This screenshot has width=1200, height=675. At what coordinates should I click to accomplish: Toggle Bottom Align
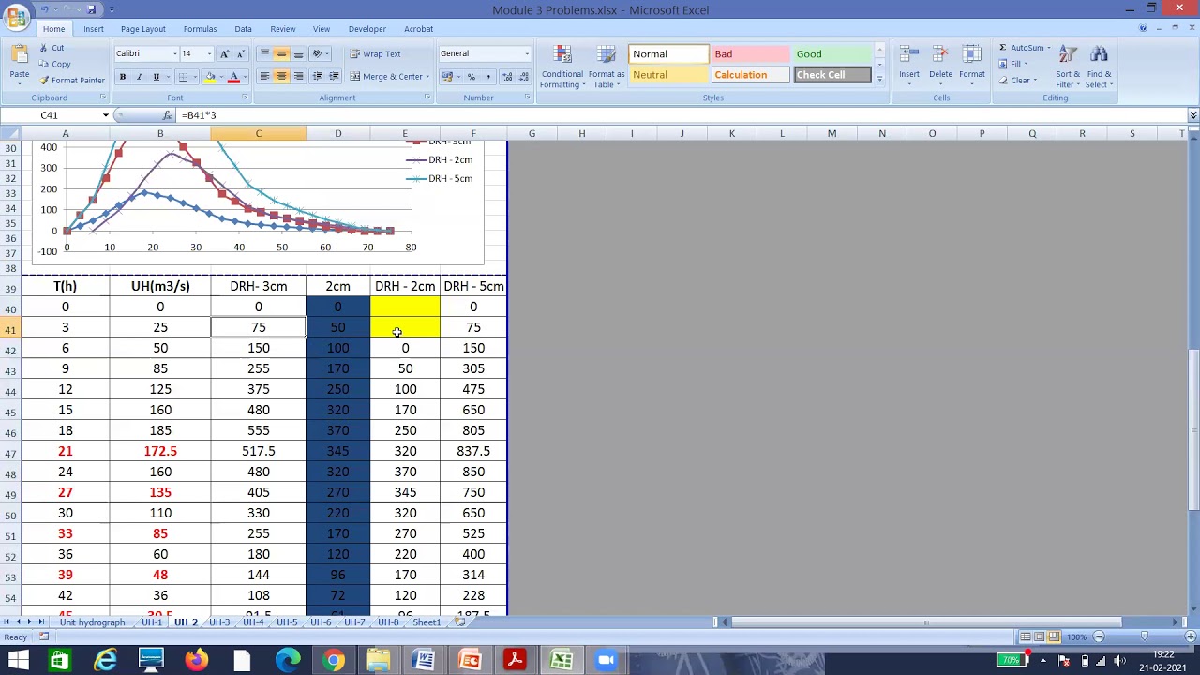[298, 53]
